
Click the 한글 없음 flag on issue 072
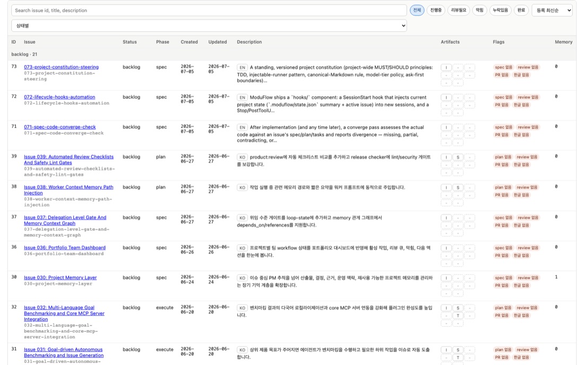(x=521, y=105)
